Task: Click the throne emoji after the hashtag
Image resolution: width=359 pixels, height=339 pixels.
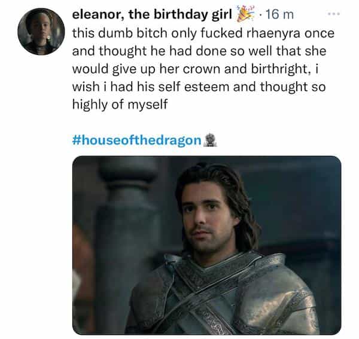Action: pyautogui.click(x=210, y=141)
